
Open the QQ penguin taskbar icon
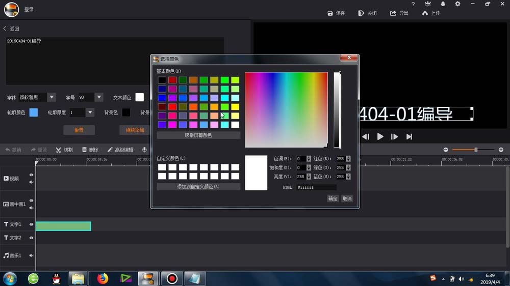pyautogui.click(x=57, y=278)
